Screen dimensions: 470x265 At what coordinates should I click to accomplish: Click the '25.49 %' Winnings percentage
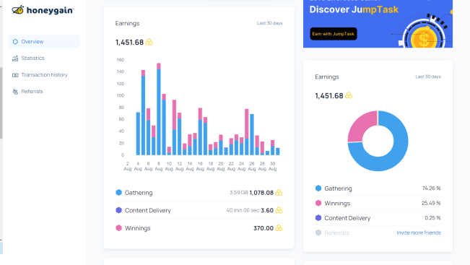click(x=431, y=203)
